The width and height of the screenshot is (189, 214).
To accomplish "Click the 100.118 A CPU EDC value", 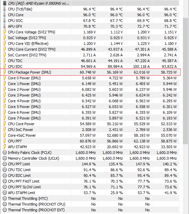I will (x=141, y=66).
